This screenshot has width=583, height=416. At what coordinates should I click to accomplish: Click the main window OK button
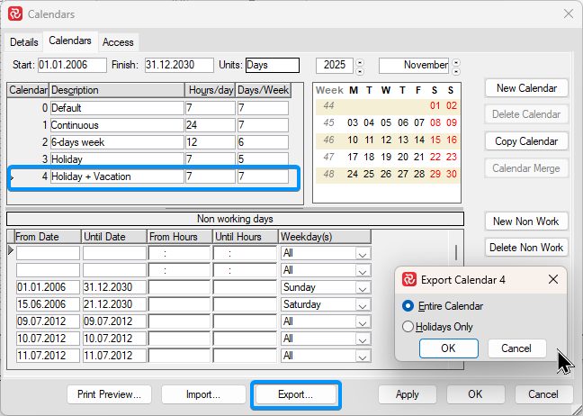pos(476,394)
